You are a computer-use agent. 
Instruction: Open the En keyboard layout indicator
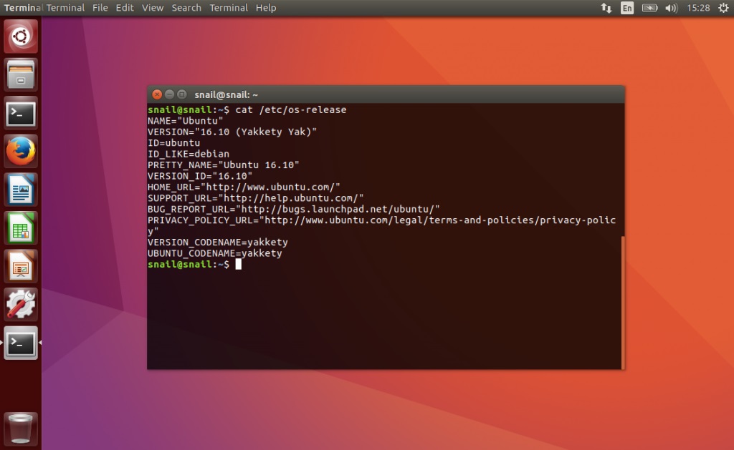(626, 8)
